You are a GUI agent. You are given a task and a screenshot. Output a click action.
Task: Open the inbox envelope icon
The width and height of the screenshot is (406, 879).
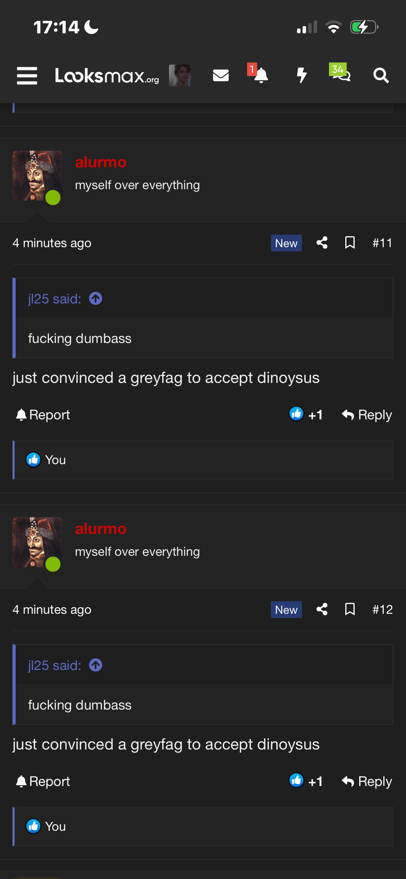[221, 75]
